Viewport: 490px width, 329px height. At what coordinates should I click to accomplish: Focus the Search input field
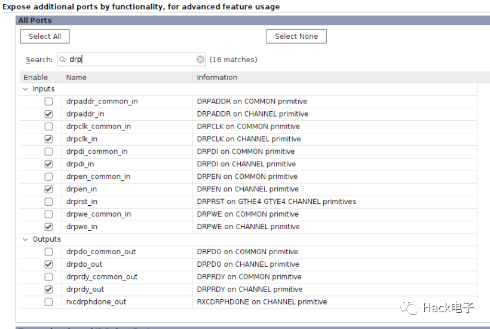pos(131,59)
